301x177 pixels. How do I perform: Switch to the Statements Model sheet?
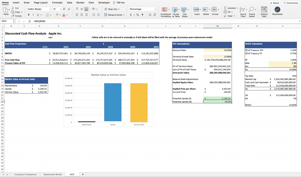click(x=53, y=174)
